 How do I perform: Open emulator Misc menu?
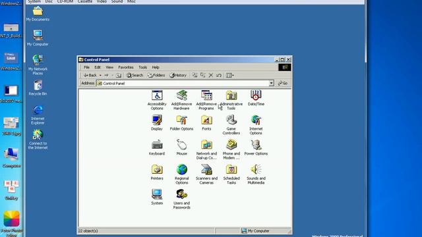(131, 1)
